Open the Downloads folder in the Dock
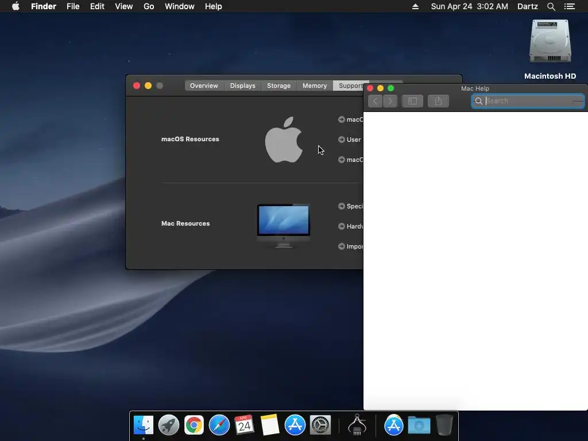The image size is (588, 441). pyautogui.click(x=419, y=425)
